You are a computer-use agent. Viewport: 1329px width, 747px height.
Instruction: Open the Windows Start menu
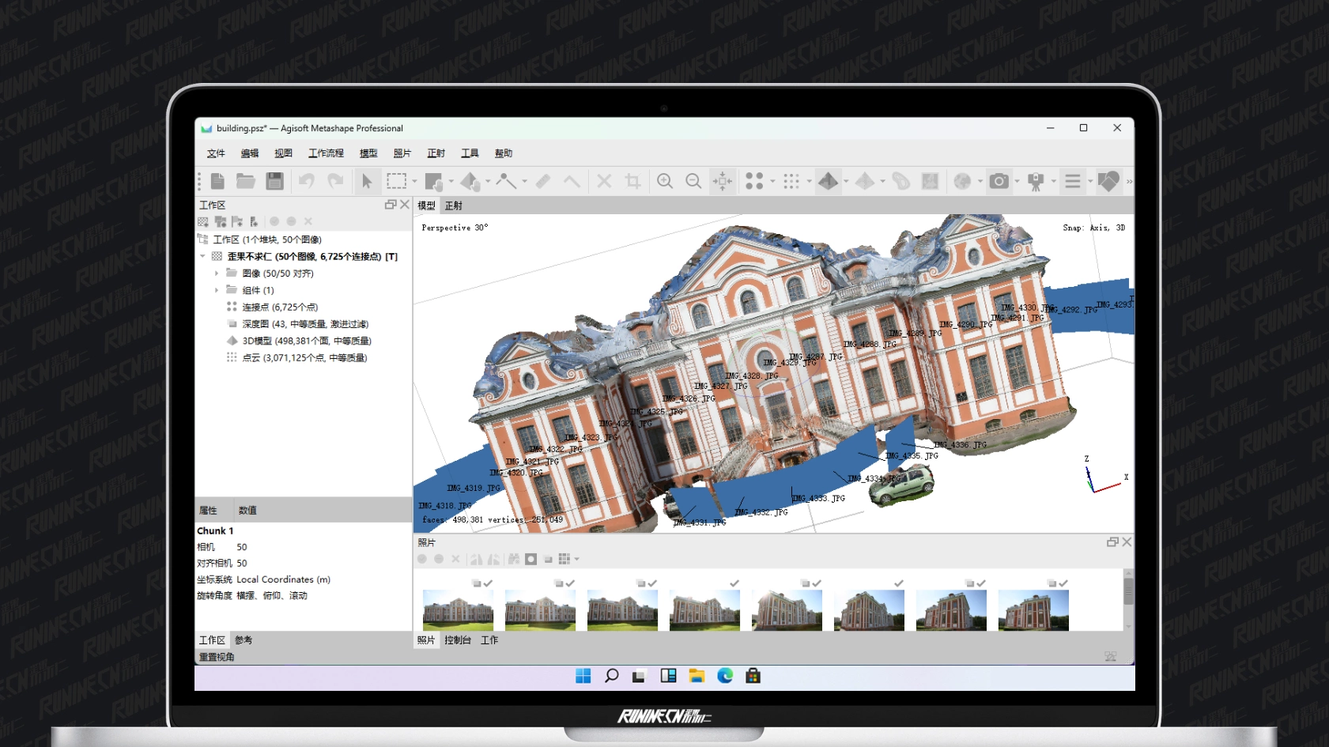tap(583, 676)
